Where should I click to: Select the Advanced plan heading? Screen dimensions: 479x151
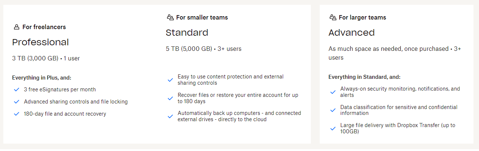pyautogui.click(x=351, y=33)
